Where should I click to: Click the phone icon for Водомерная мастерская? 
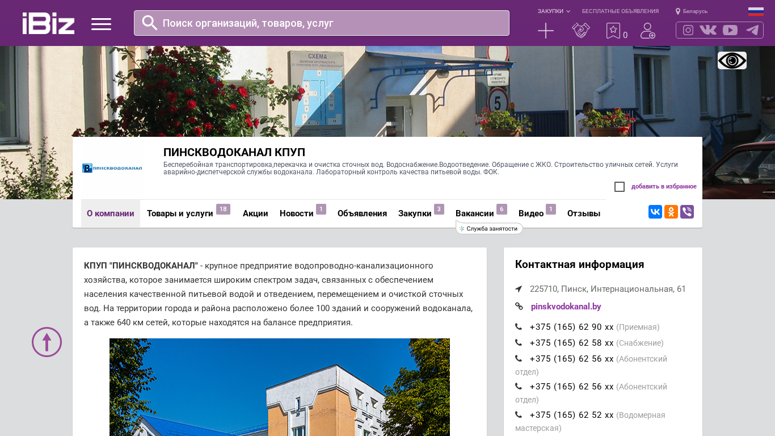coord(519,415)
